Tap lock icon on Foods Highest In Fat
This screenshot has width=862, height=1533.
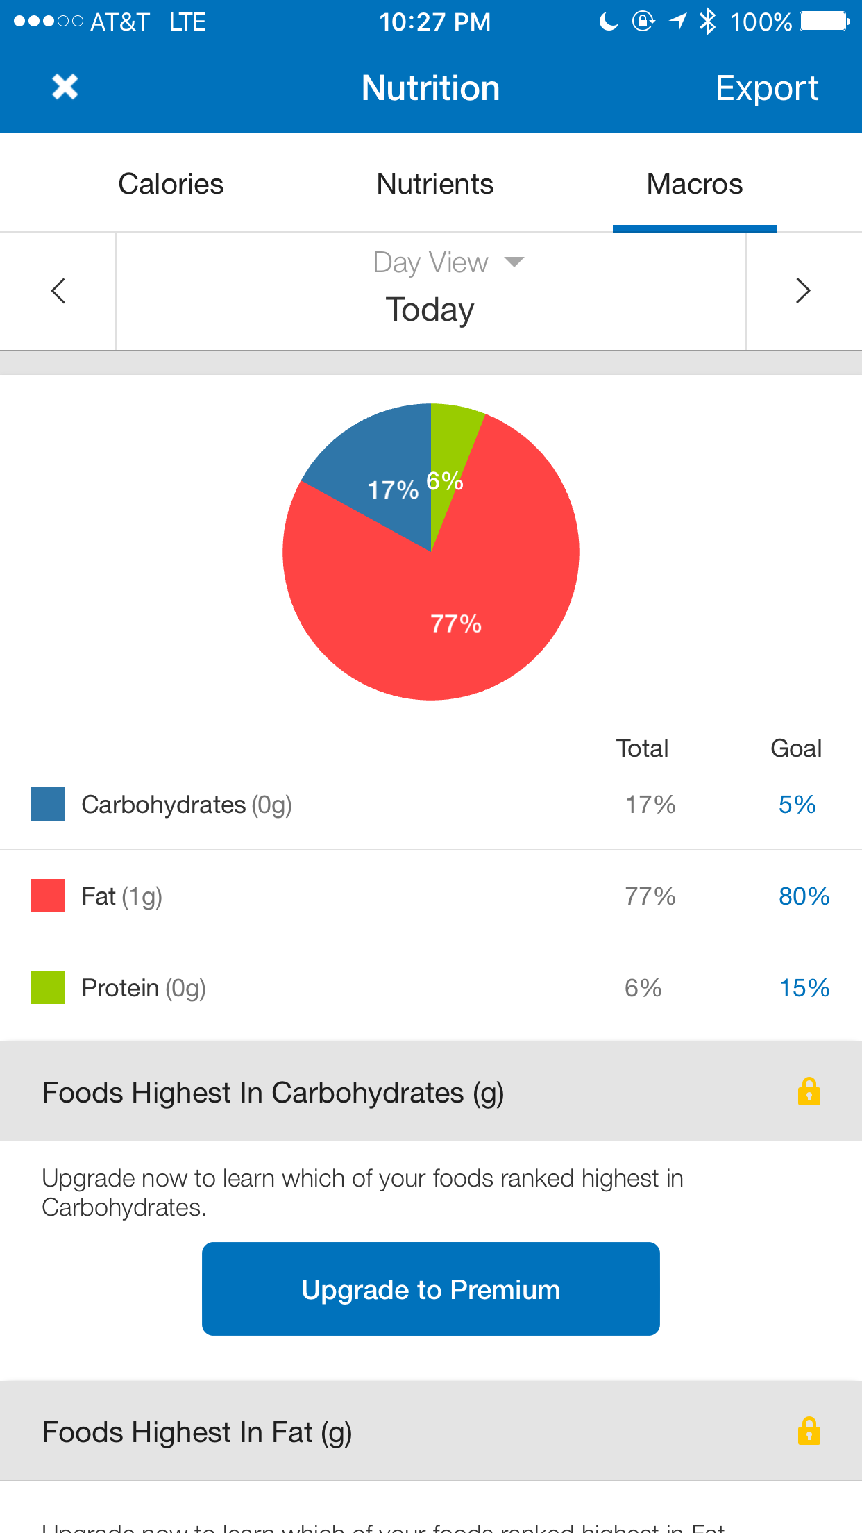coord(809,1431)
